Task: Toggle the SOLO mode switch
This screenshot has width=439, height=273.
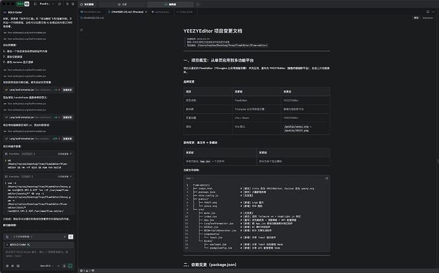Action: pos(23,4)
